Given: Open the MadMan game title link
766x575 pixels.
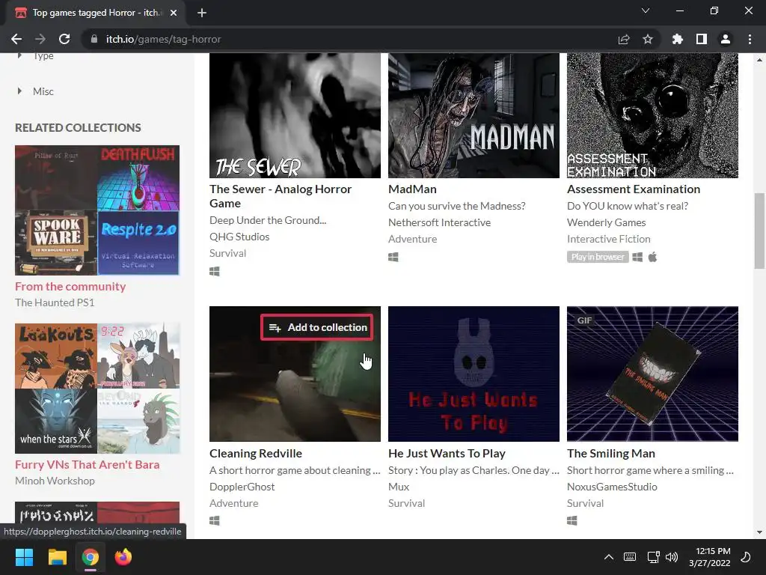Looking at the screenshot, I should 412,189.
